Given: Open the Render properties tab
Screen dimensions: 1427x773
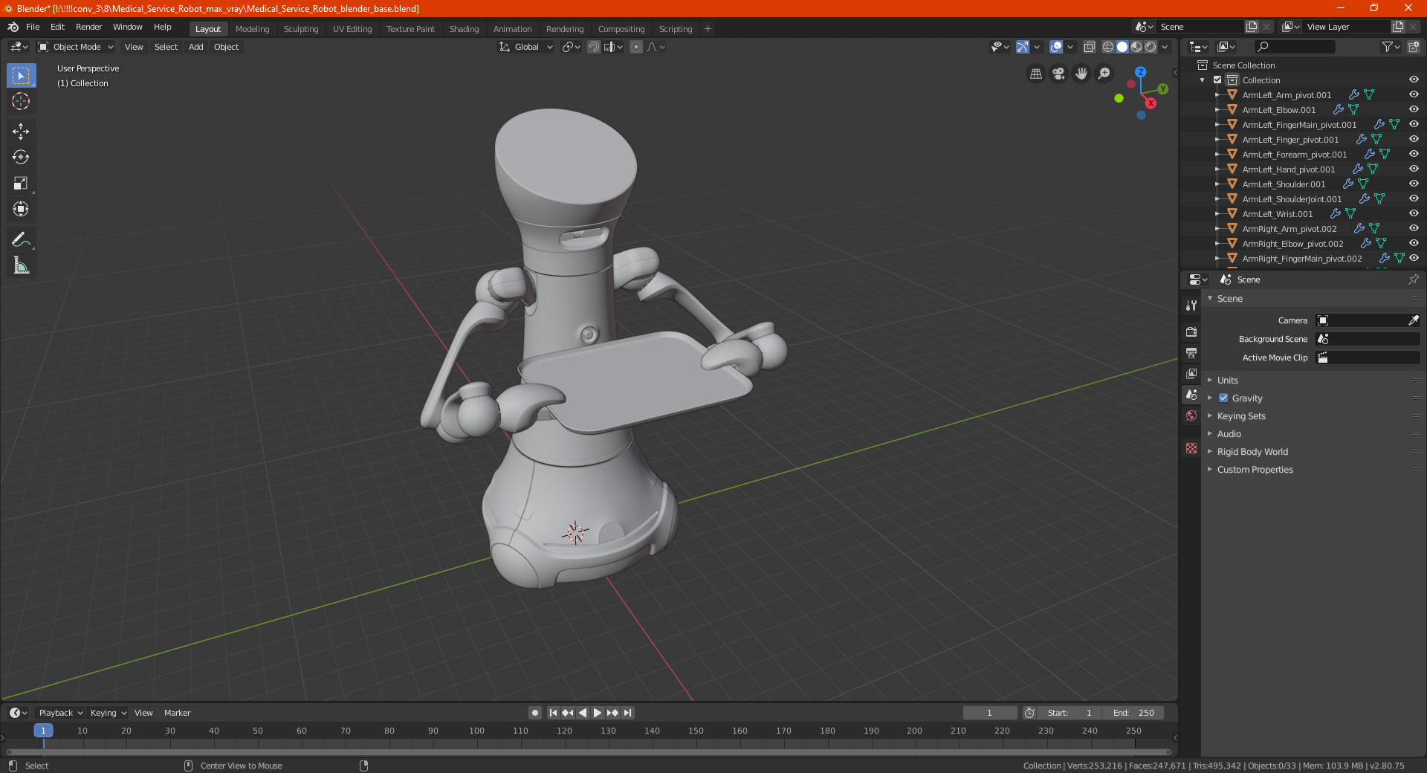Looking at the screenshot, I should (1191, 331).
